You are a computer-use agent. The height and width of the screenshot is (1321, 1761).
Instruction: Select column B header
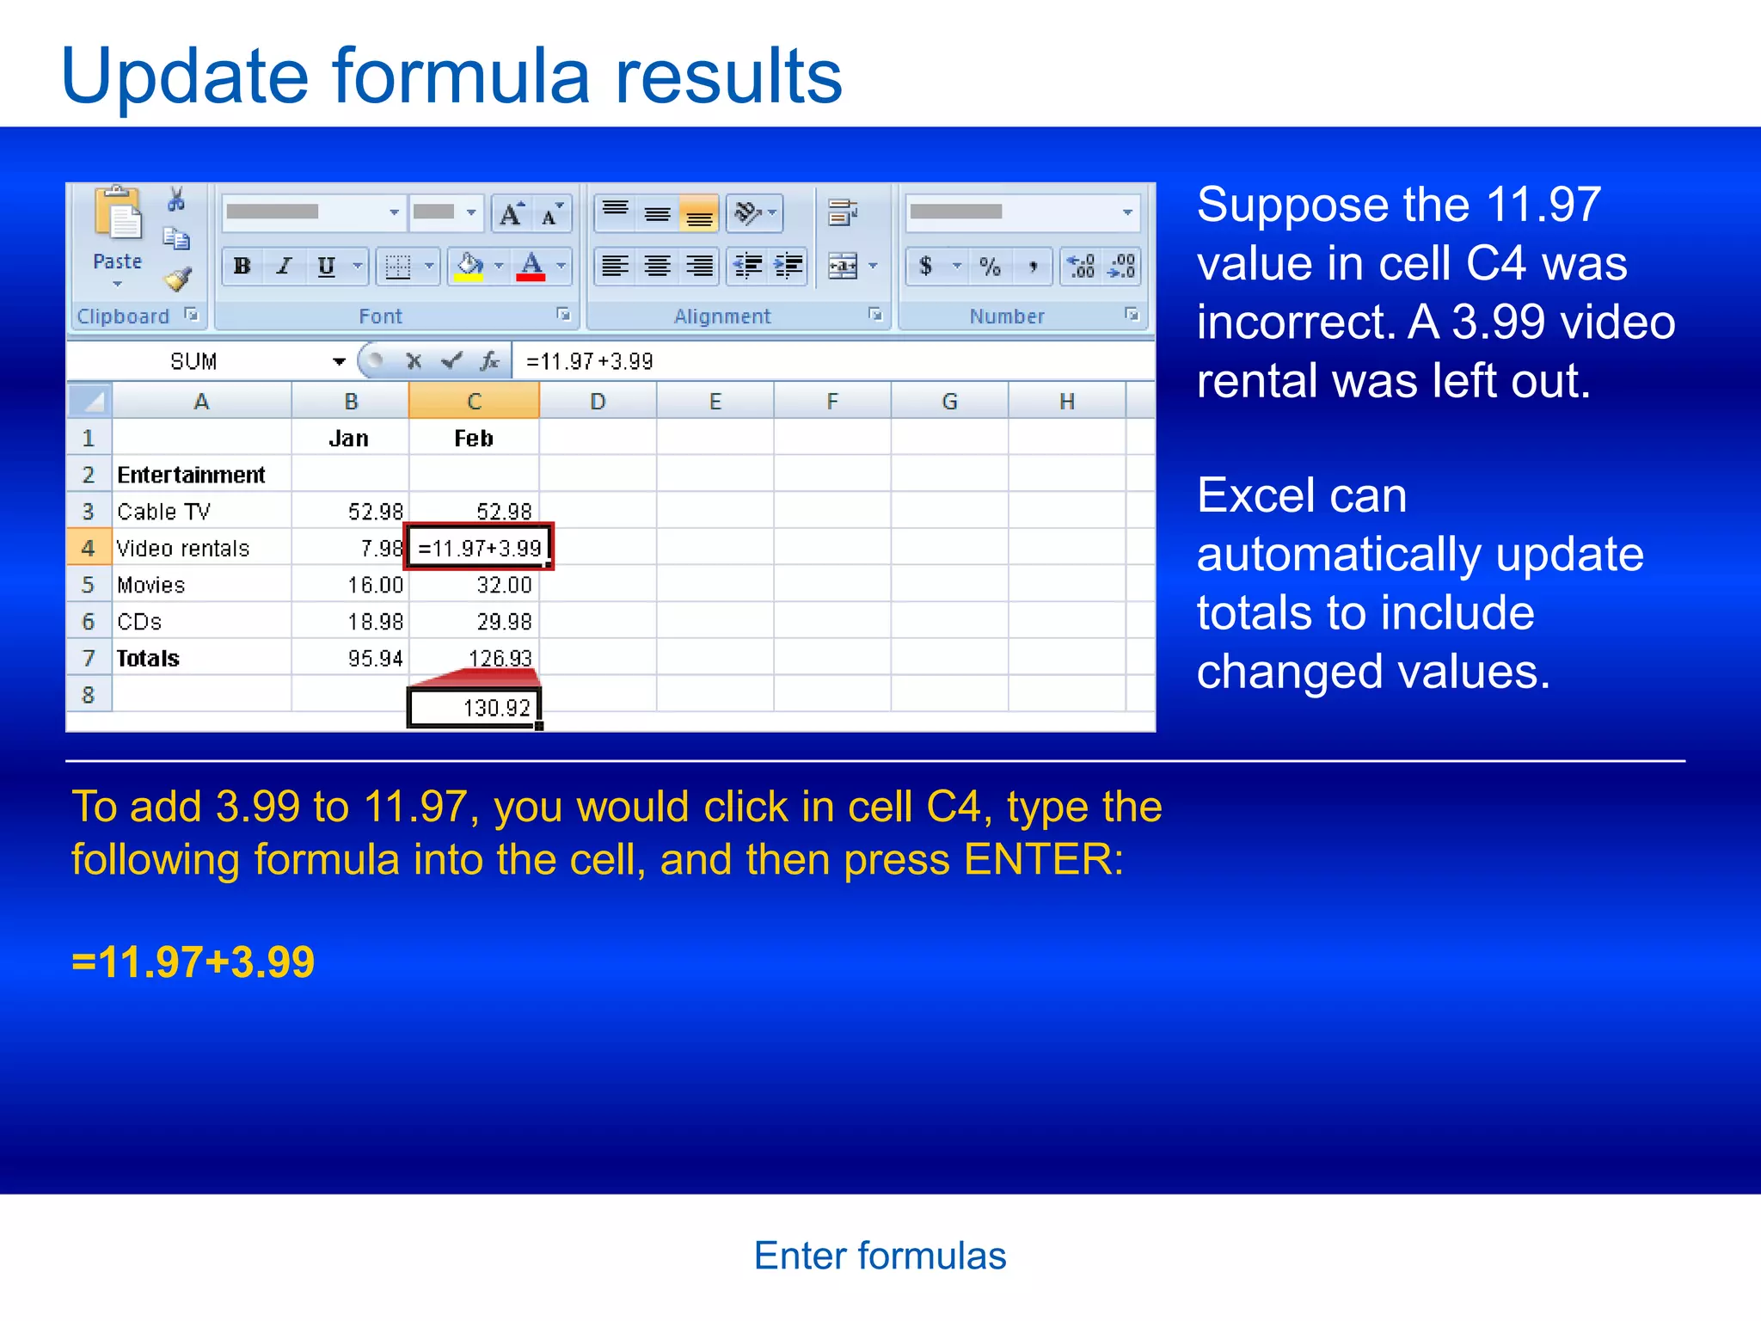(x=351, y=401)
